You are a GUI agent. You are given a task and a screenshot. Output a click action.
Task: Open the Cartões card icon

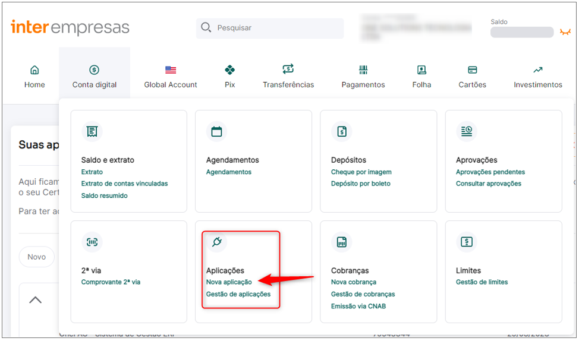(472, 70)
